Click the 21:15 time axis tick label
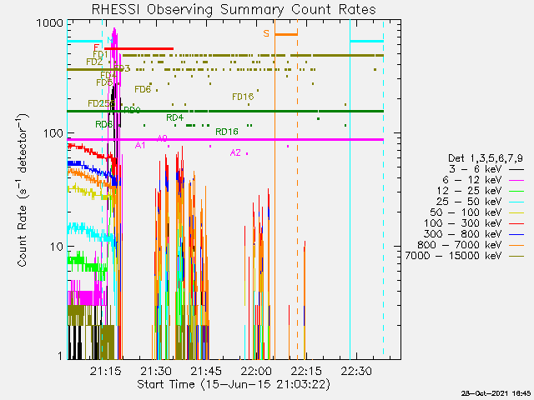534x400 pixels. click(x=106, y=371)
